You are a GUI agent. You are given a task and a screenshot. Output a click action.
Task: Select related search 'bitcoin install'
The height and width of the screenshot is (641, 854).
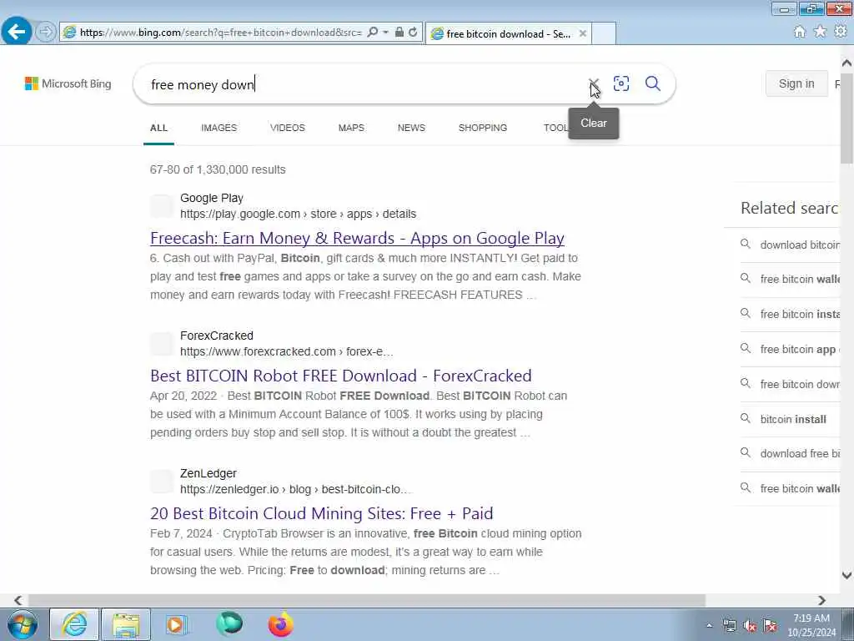(790, 419)
